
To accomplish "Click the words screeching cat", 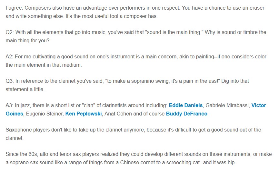I will [x=183, y=162].
